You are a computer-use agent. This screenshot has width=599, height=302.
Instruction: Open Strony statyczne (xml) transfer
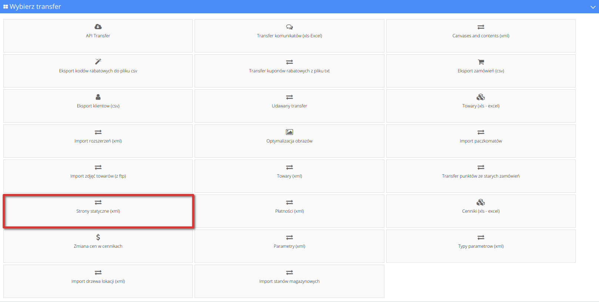(98, 211)
